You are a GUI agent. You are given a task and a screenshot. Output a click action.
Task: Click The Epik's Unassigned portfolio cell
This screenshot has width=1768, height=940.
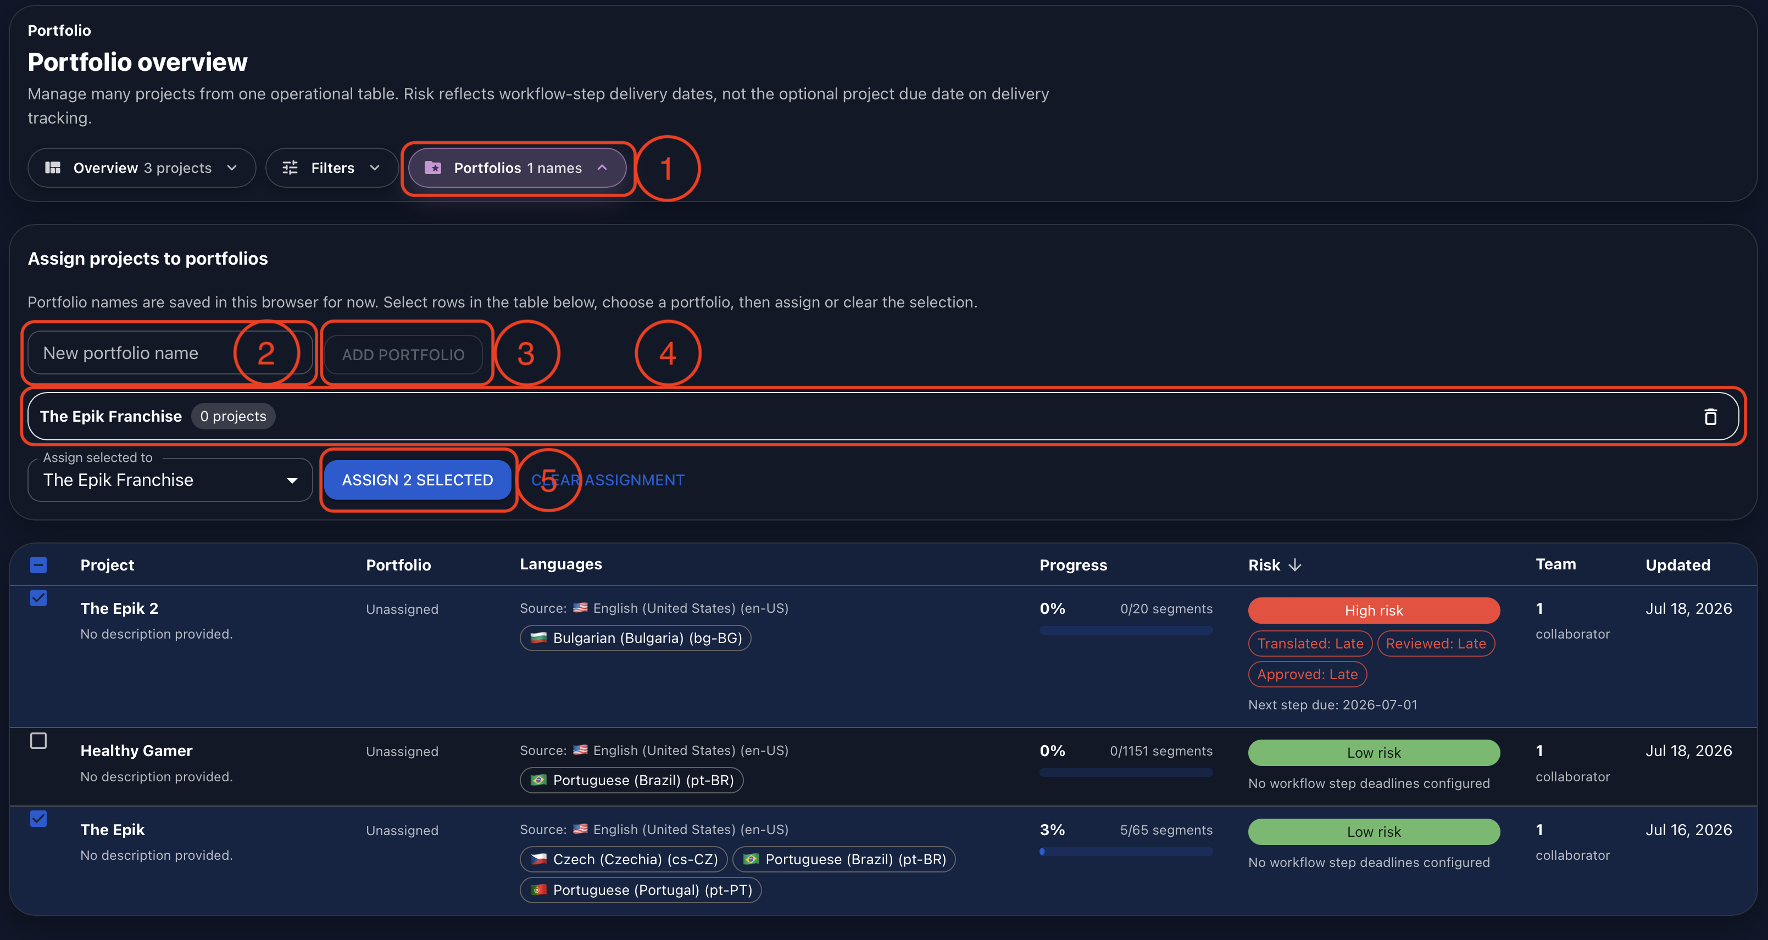click(402, 831)
